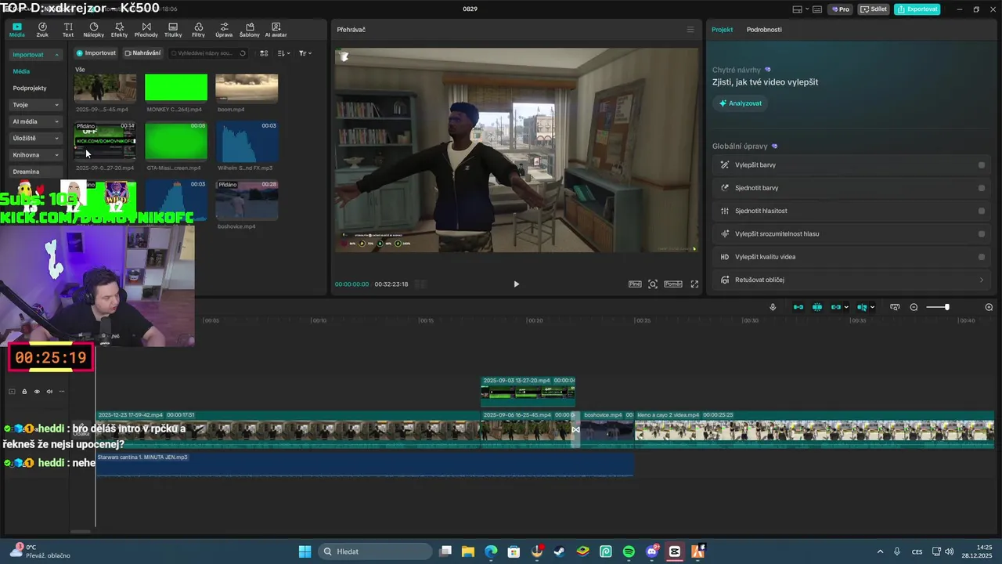Click the taskbar Hledat search box
The height and width of the screenshot is (564, 1002).
coord(373,551)
